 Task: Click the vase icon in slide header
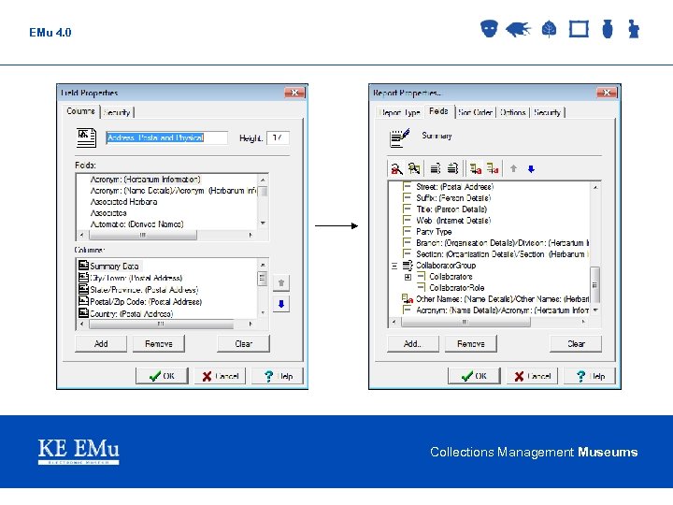point(608,29)
